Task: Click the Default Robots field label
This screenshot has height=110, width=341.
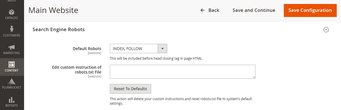Action: tap(87, 49)
